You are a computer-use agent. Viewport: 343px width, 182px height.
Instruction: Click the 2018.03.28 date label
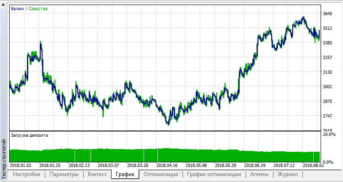pos(138,165)
